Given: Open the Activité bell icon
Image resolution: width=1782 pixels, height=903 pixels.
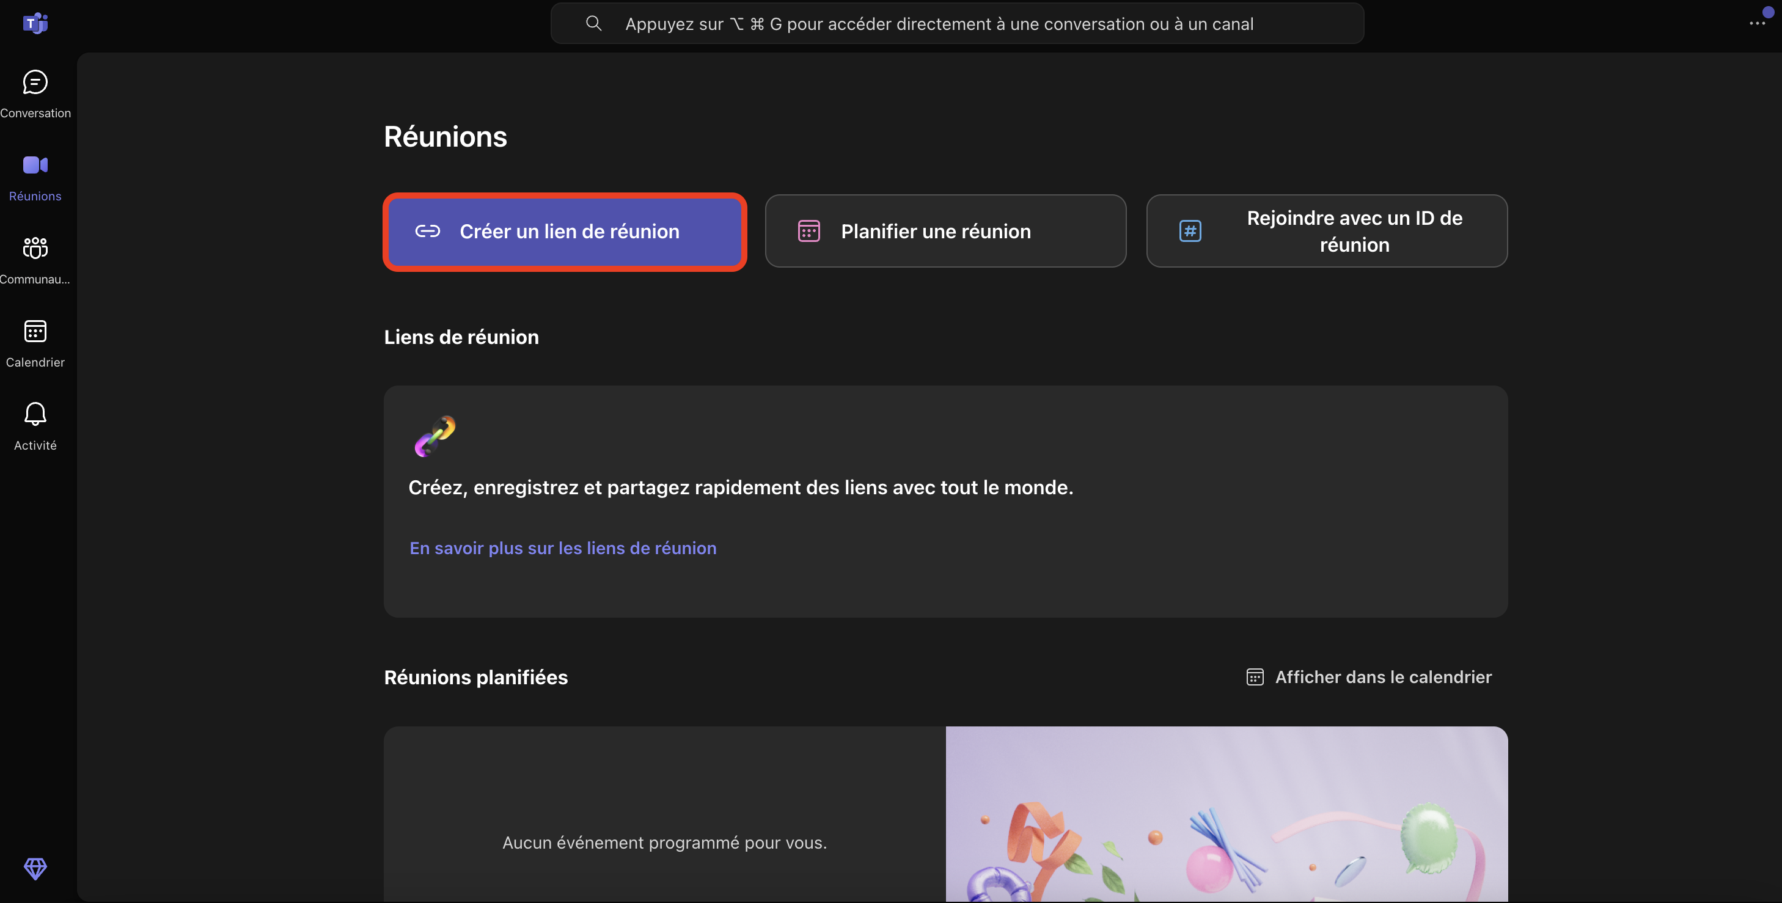Looking at the screenshot, I should 35,414.
